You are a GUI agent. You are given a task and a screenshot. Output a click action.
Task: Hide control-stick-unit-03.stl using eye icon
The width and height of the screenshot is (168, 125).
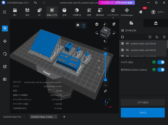(127, 43)
